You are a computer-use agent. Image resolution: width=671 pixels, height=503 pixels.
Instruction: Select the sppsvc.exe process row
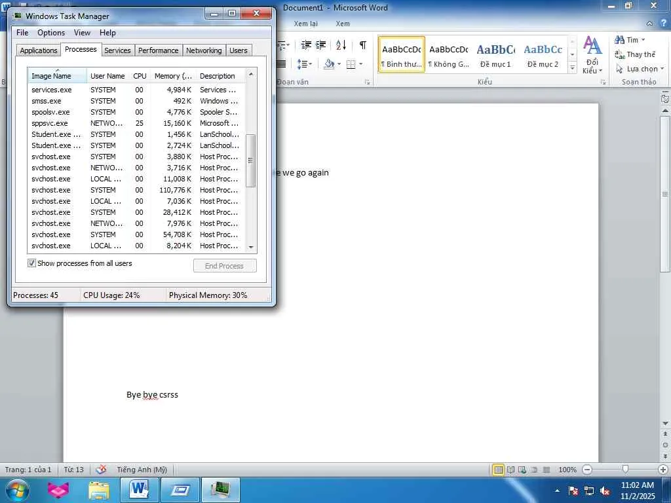[x=136, y=123]
